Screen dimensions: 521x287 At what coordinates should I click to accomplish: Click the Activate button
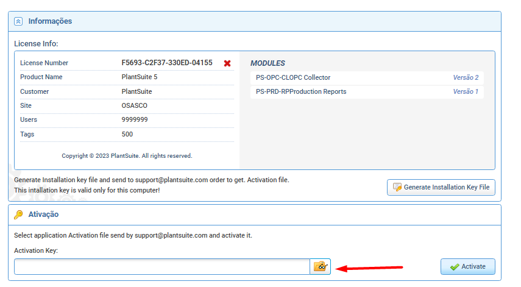(468, 266)
